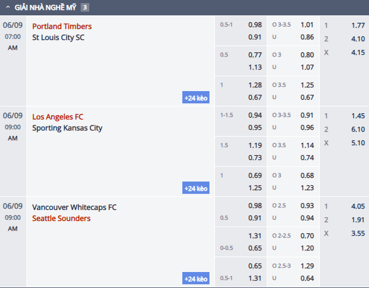Viewport: 369px width, 288px height.
Task: Open +24 kèo for Vancouver Whitecaps match
Action: point(196,278)
